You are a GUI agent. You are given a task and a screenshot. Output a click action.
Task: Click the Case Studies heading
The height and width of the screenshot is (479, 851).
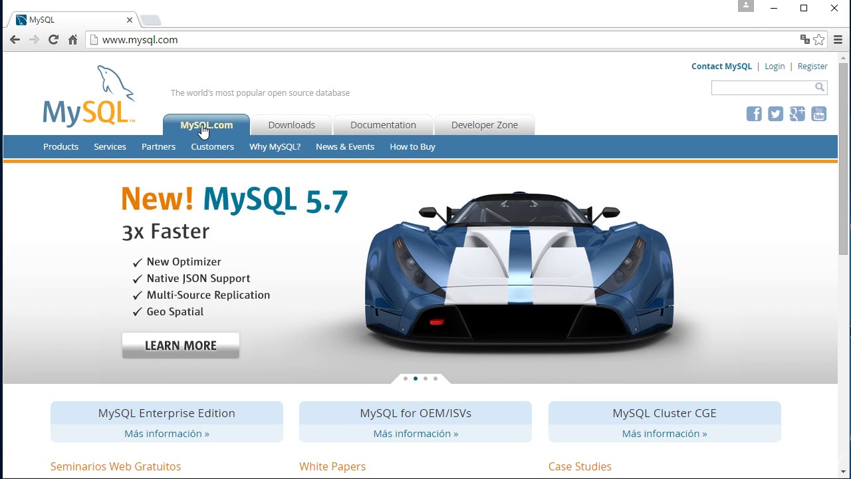tap(580, 466)
